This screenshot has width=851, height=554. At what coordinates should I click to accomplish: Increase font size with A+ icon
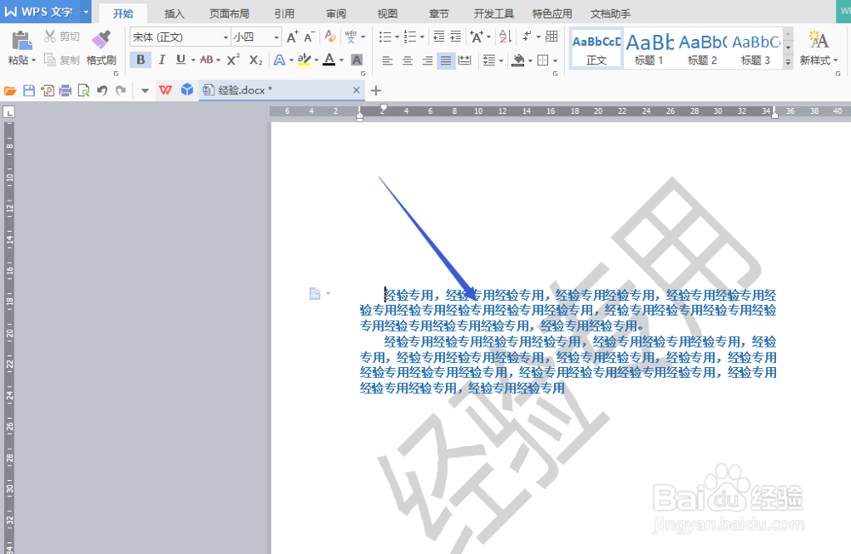[x=292, y=37]
